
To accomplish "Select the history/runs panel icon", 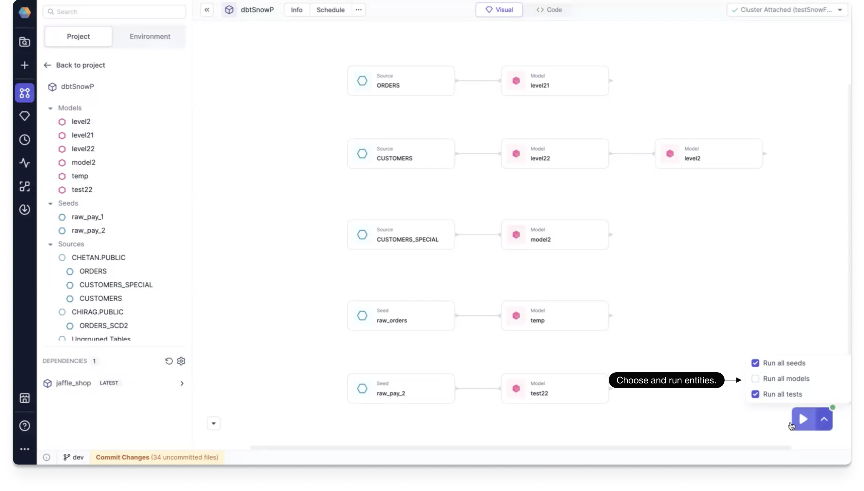I will 24,139.
